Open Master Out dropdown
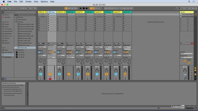The image size is (198, 111). (x=187, y=57)
